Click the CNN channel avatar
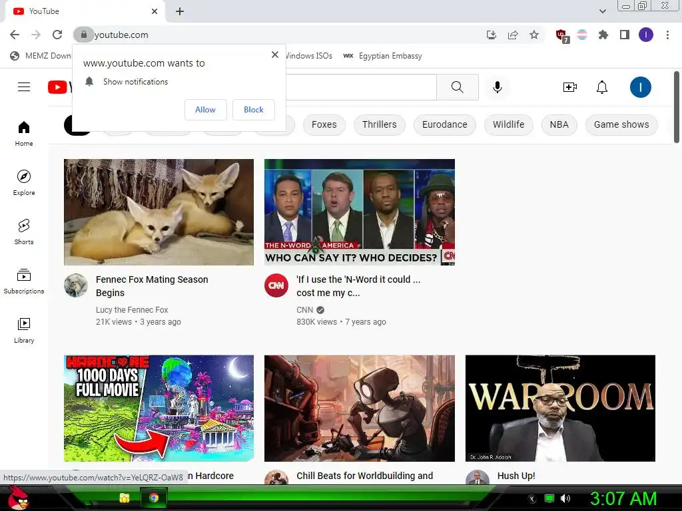This screenshot has width=682, height=511. [x=276, y=285]
